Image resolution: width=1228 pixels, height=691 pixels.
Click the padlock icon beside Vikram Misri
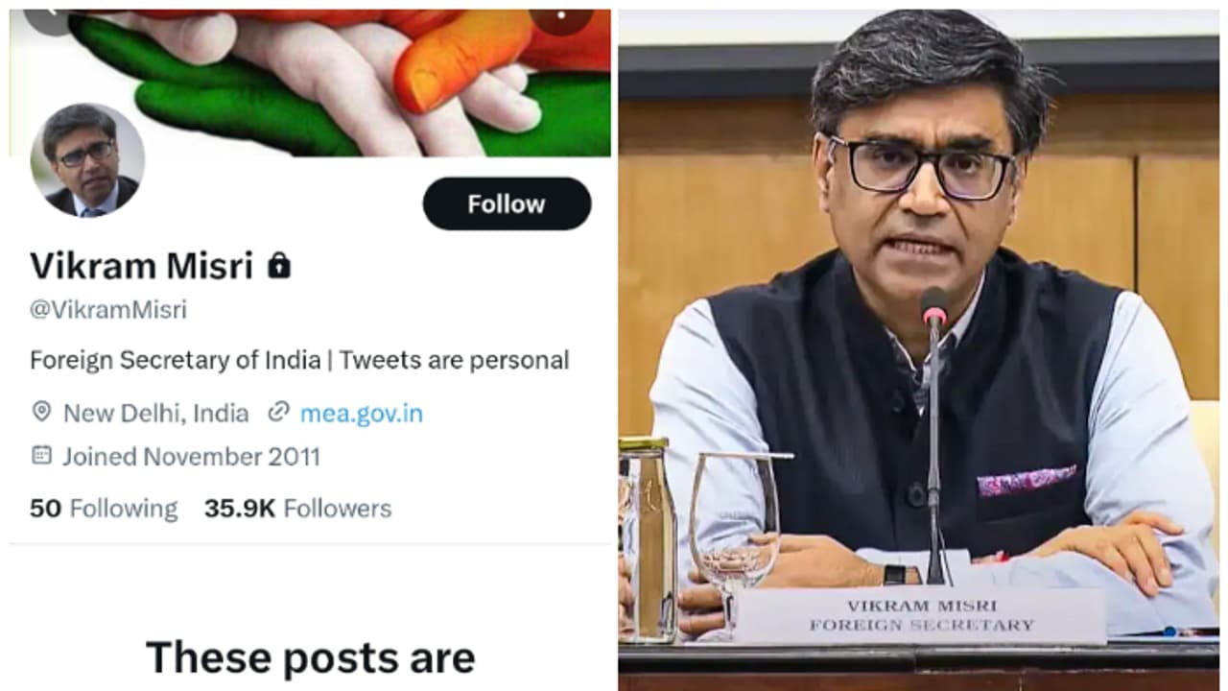point(278,266)
